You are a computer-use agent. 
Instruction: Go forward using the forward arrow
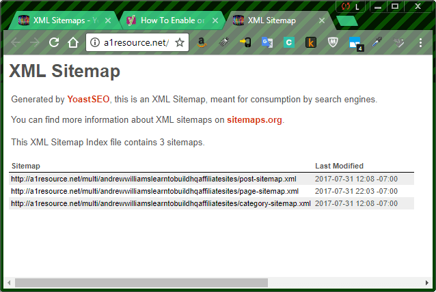pyautogui.click(x=35, y=42)
